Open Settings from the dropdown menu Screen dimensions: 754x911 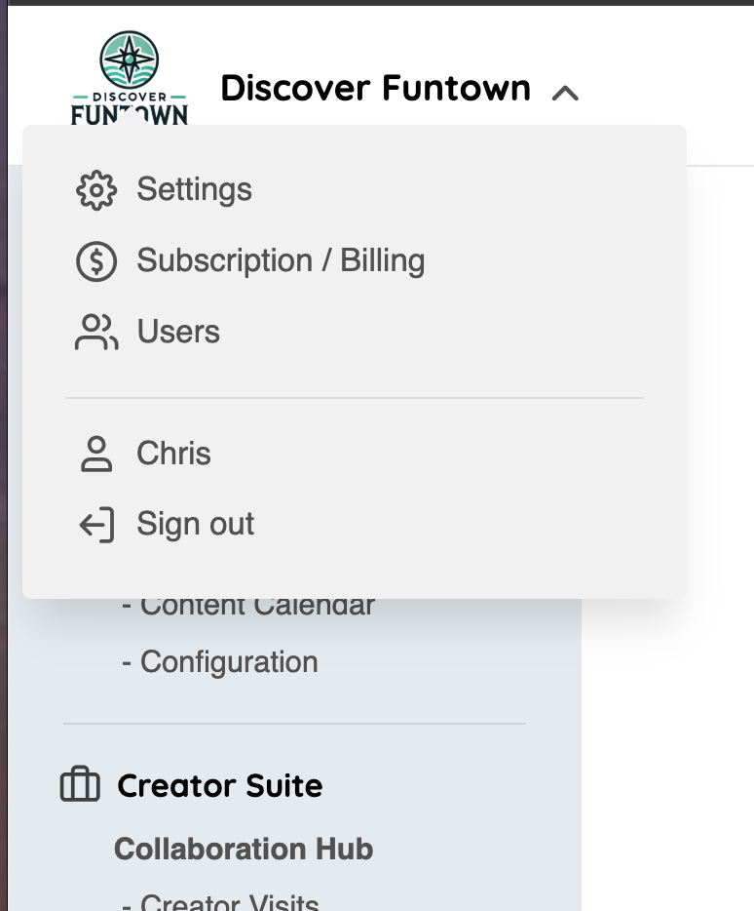pyautogui.click(x=194, y=189)
